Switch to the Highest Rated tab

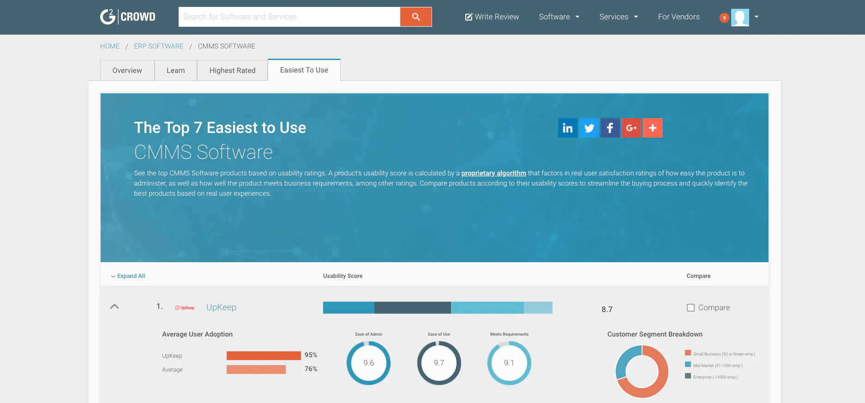(233, 71)
